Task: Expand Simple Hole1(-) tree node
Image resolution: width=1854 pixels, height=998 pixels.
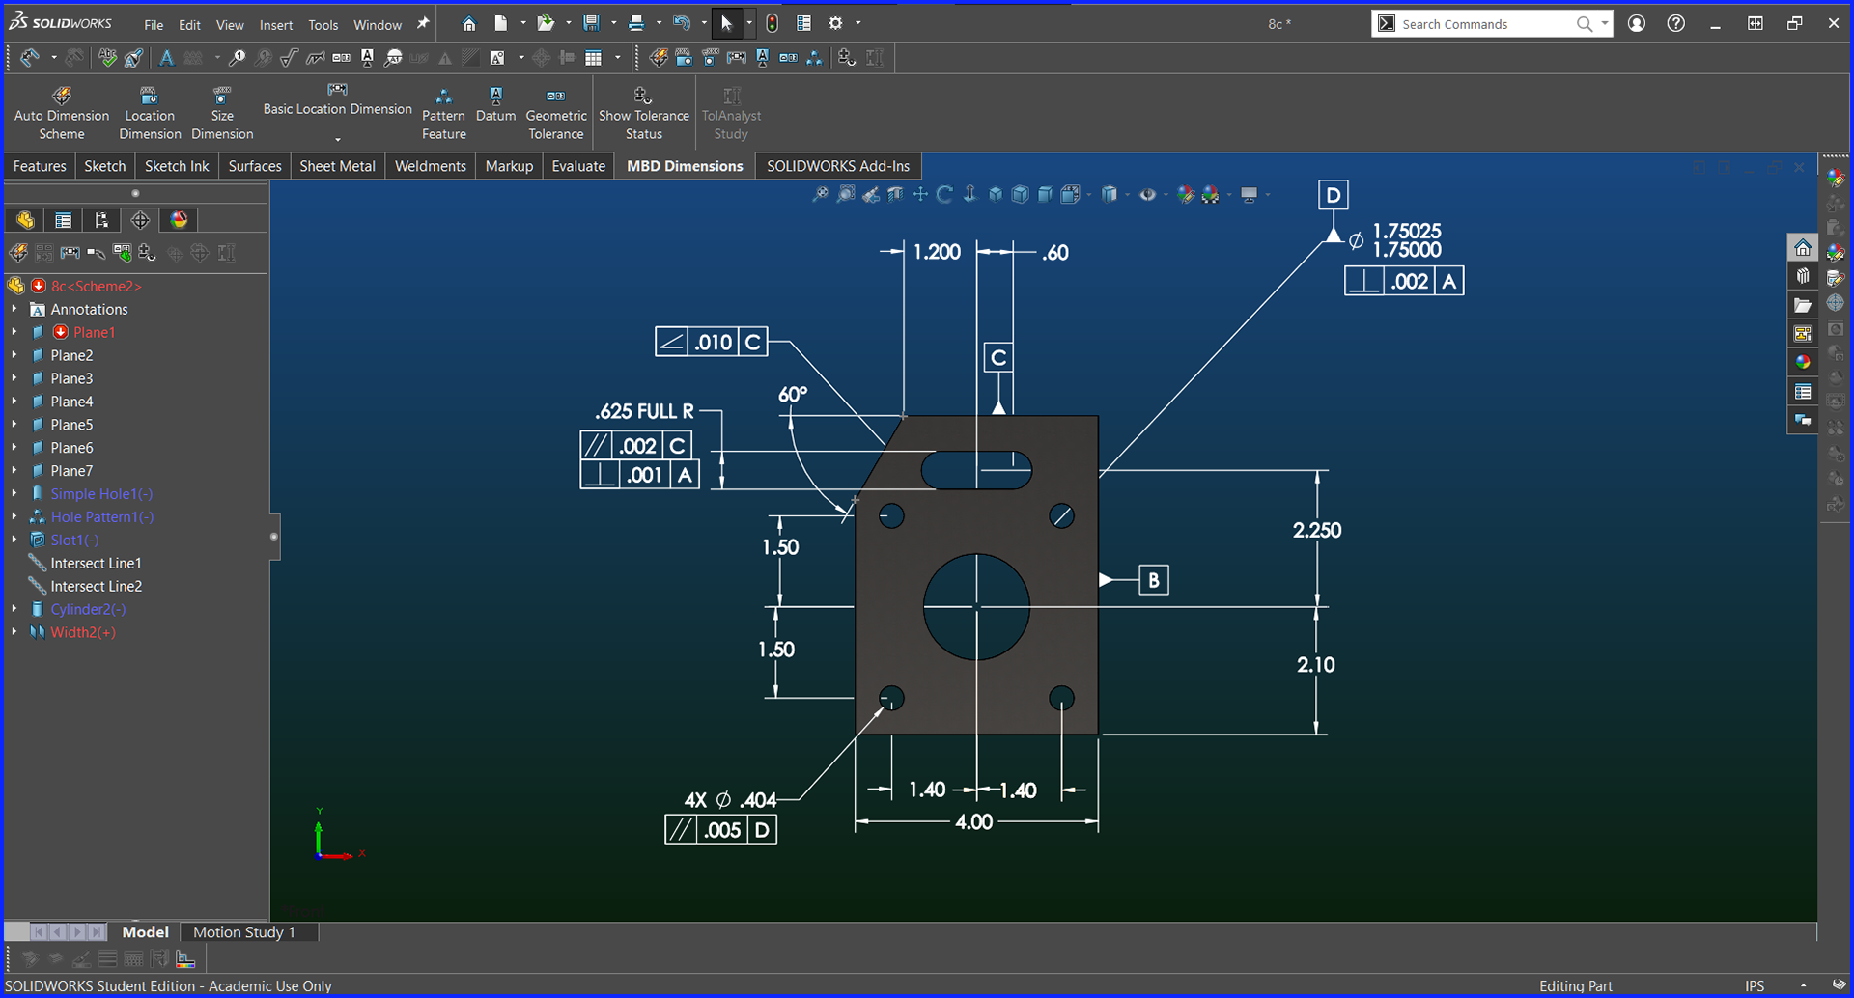Action: pyautogui.click(x=14, y=493)
